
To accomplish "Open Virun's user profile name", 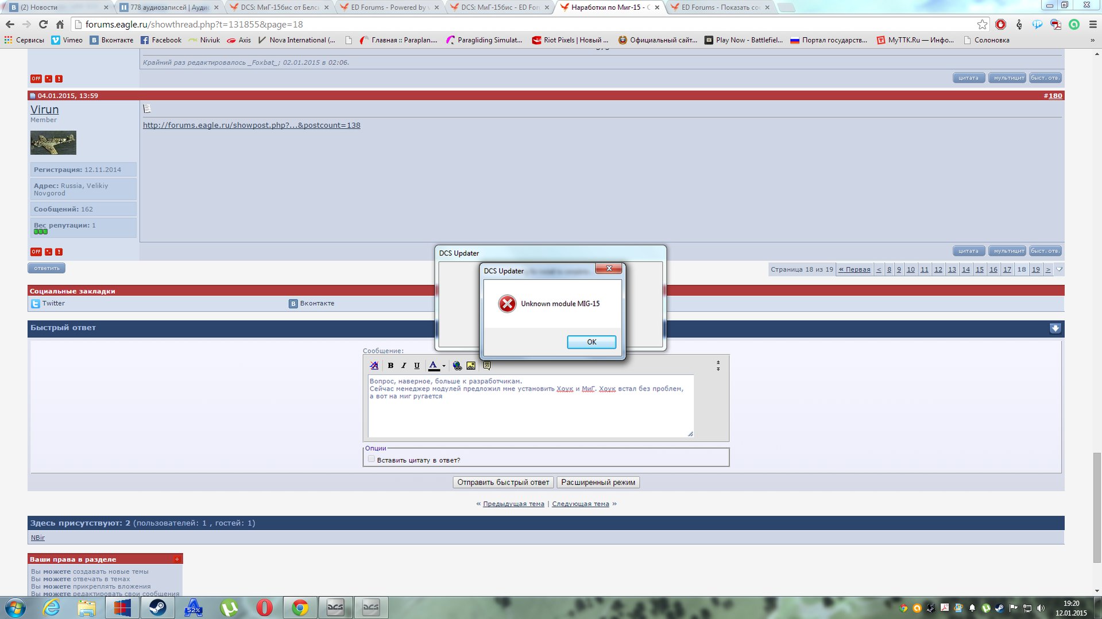I will pos(44,109).
